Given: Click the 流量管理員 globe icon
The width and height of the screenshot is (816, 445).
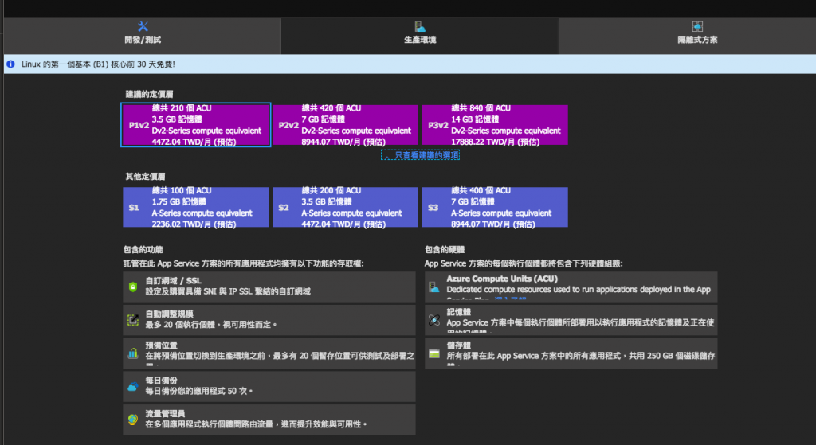Looking at the screenshot, I should coord(133,419).
